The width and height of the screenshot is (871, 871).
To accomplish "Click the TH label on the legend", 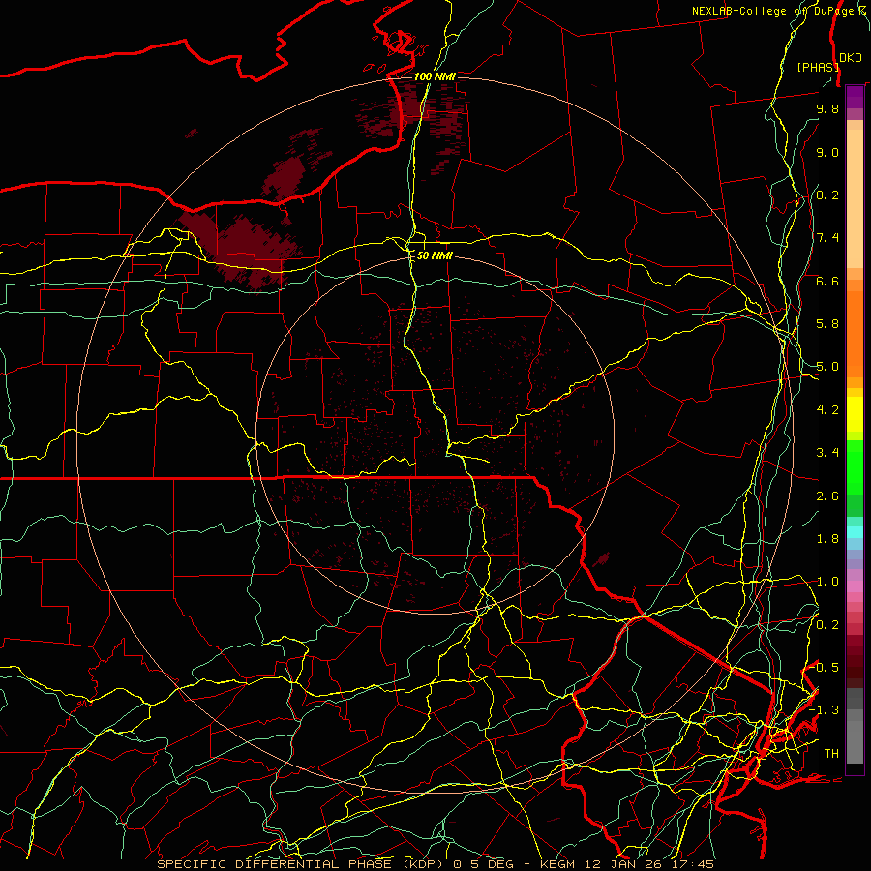I will pyautogui.click(x=831, y=754).
